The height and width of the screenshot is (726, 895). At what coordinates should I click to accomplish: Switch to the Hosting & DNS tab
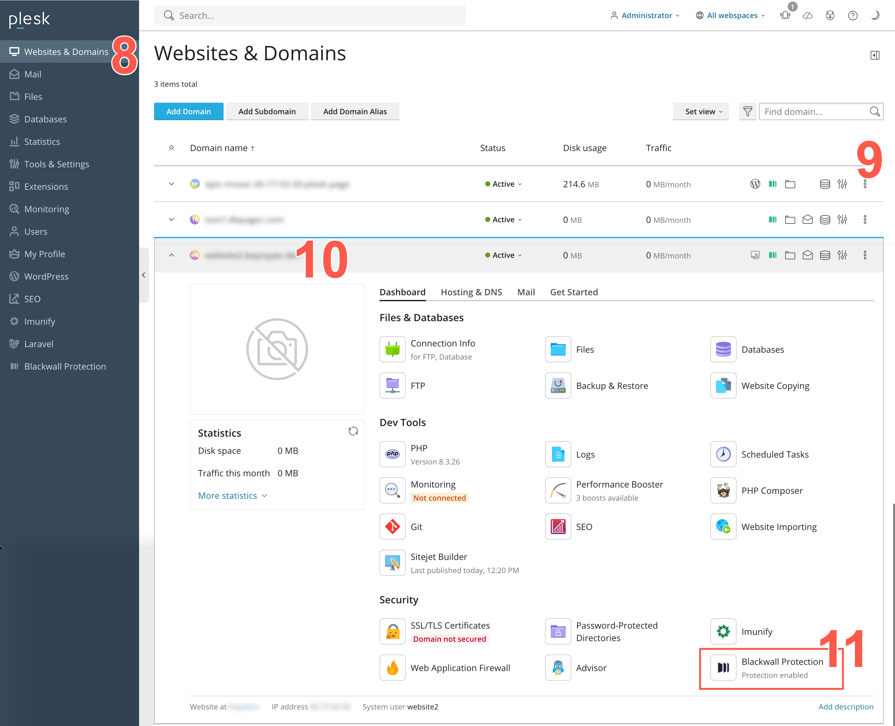coord(471,292)
